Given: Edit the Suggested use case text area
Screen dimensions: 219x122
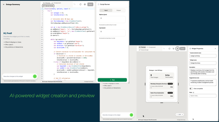Looking at the screenshot, I should click(x=203, y=82).
